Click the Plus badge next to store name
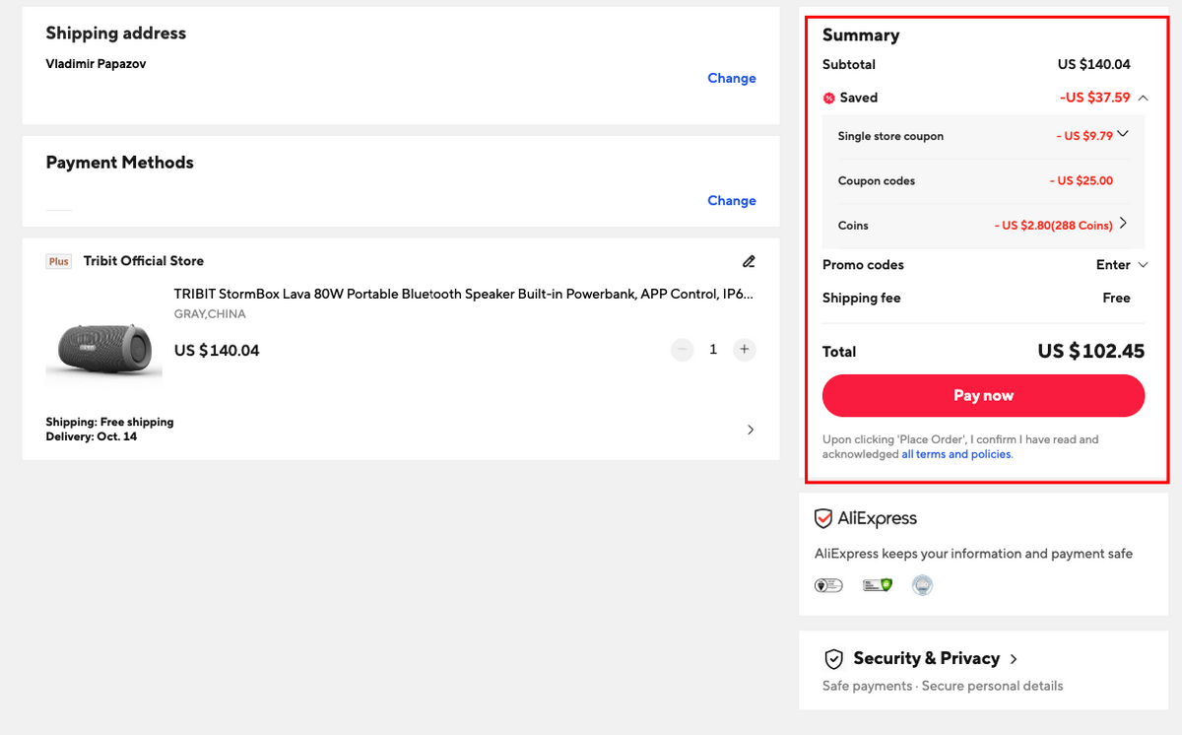The width and height of the screenshot is (1182, 735). point(59,261)
